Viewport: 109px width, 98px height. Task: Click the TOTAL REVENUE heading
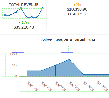24,5
